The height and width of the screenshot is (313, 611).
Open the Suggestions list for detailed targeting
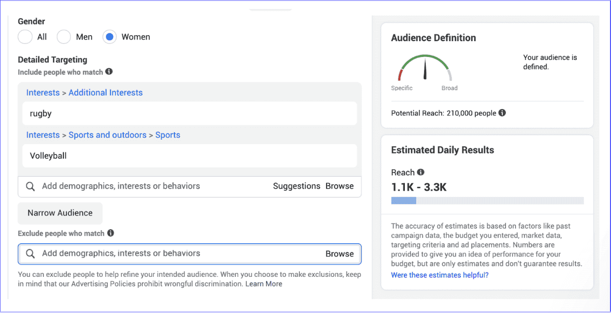coord(296,186)
